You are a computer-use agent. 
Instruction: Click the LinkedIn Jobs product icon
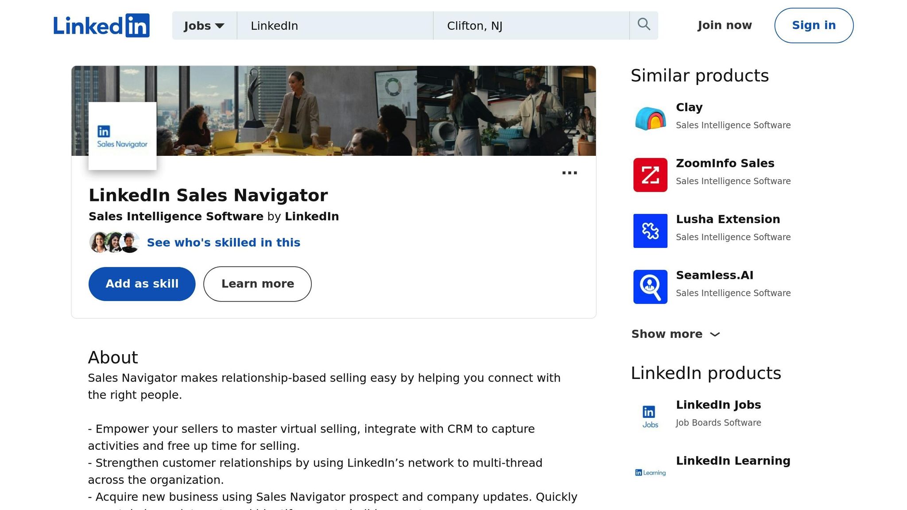(x=649, y=414)
